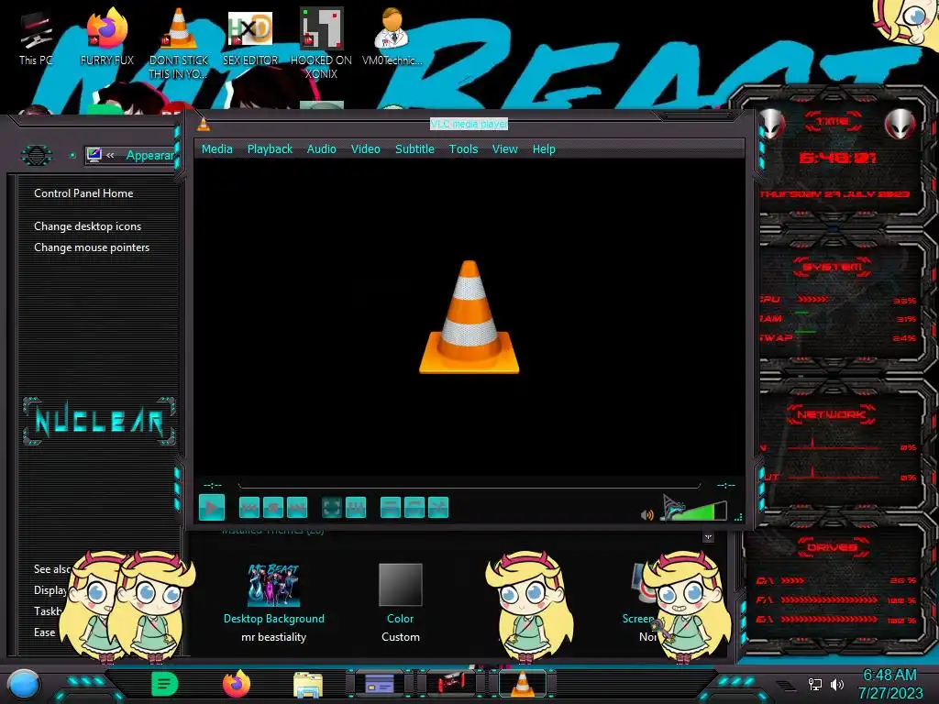Click the right alien head in TIME widget

pyautogui.click(x=900, y=125)
